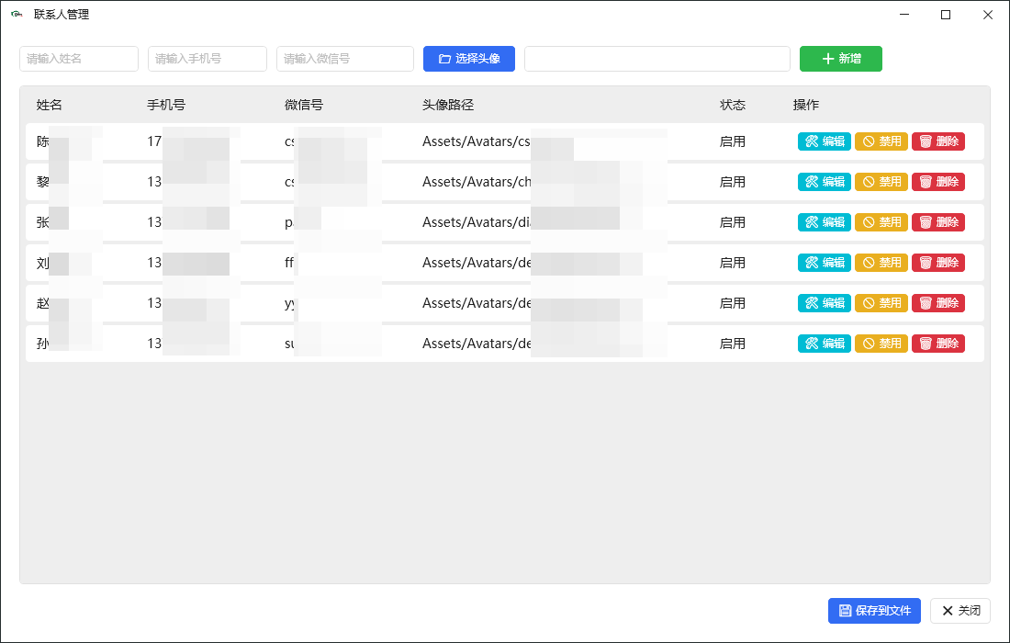Click the empty avatar path text box
This screenshot has width=1010, height=643.
(657, 59)
